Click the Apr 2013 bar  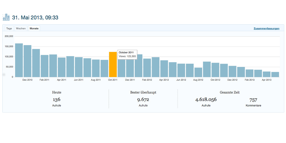pyautogui.click(x=267, y=74)
